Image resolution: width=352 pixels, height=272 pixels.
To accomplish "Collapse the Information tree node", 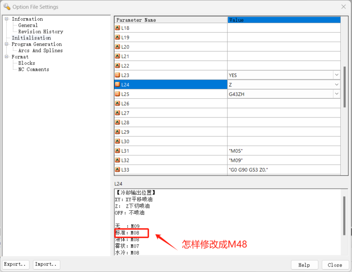I will pos(7,19).
